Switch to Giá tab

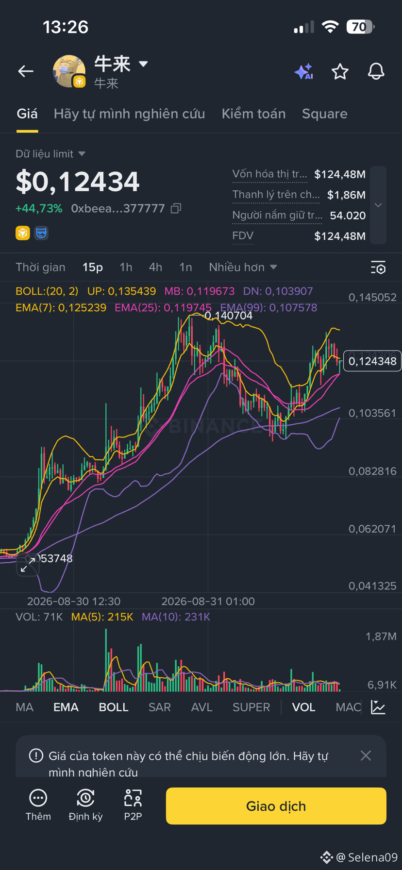pyautogui.click(x=27, y=114)
